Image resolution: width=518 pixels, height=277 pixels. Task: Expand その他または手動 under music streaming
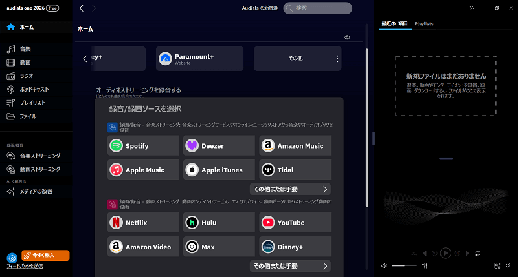coord(289,189)
